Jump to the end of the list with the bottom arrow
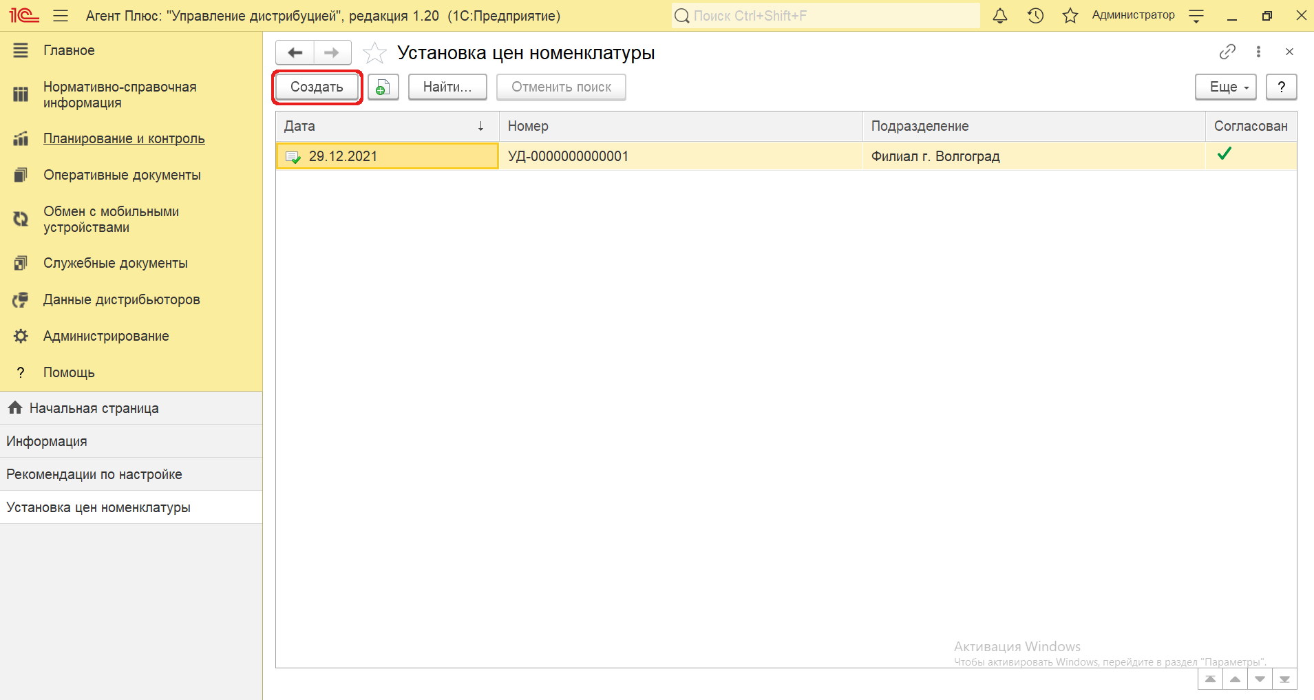1314x700 pixels. click(1284, 679)
